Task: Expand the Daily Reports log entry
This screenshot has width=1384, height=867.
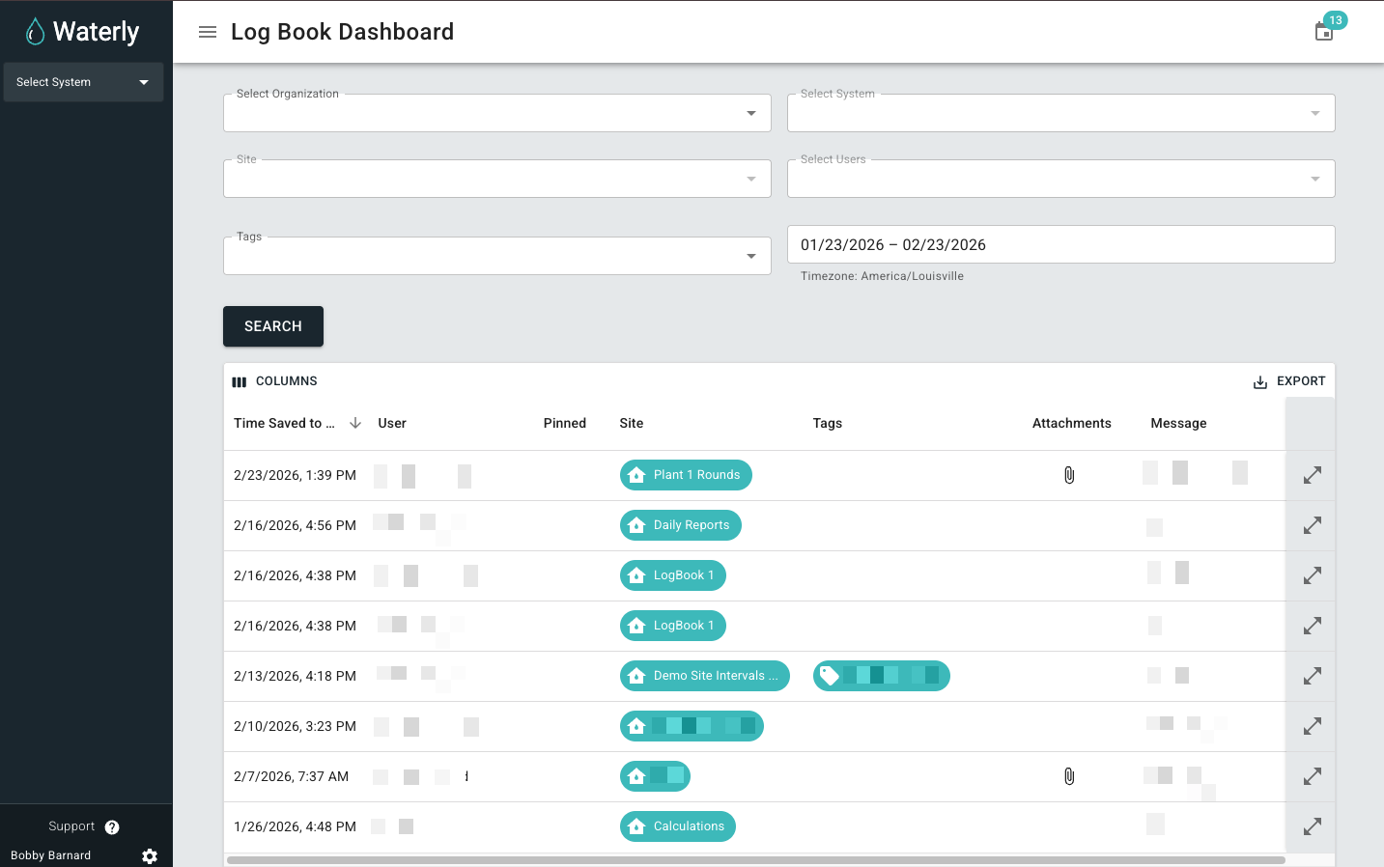Action: [x=1312, y=526]
